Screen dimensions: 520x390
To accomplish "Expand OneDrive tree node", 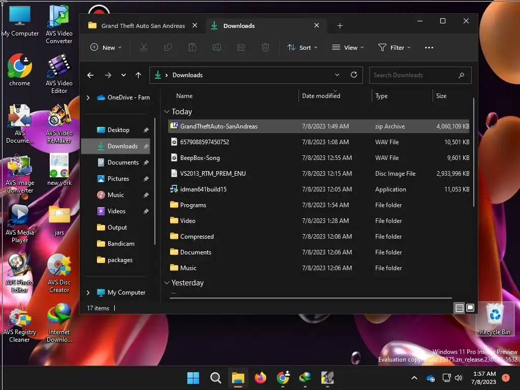I will [x=88, y=97].
